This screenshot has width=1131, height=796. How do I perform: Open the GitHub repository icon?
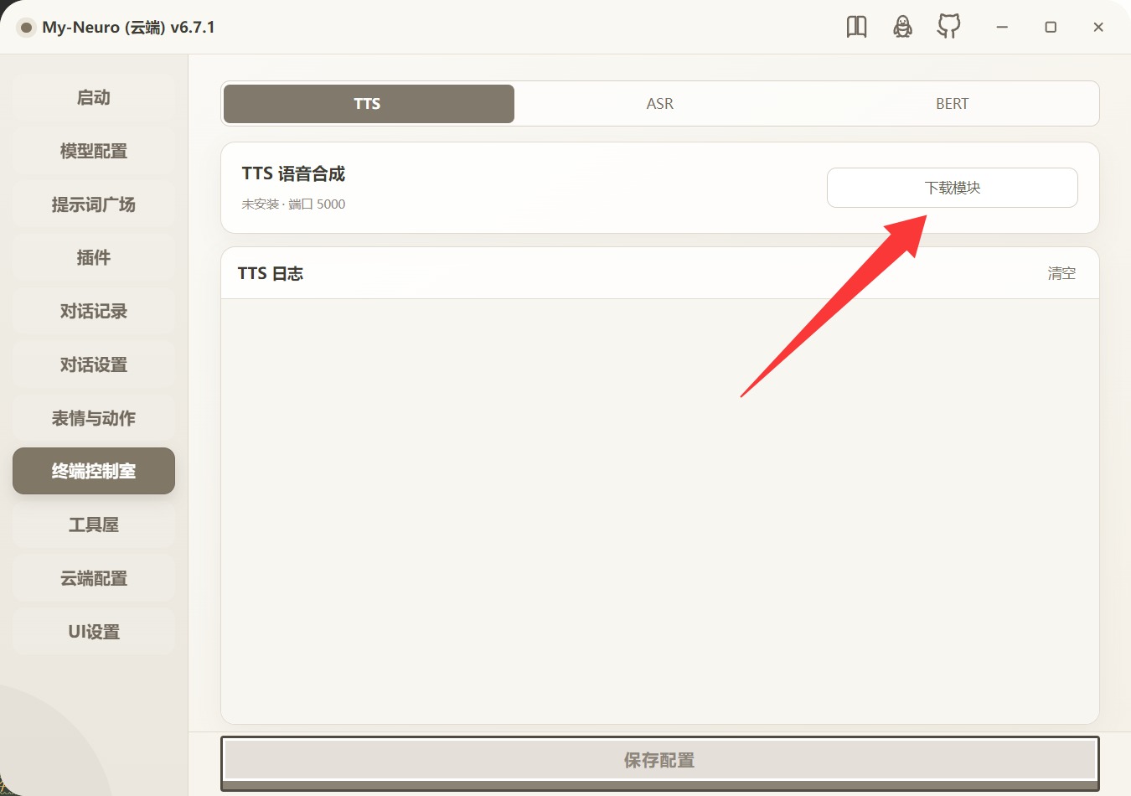point(948,27)
